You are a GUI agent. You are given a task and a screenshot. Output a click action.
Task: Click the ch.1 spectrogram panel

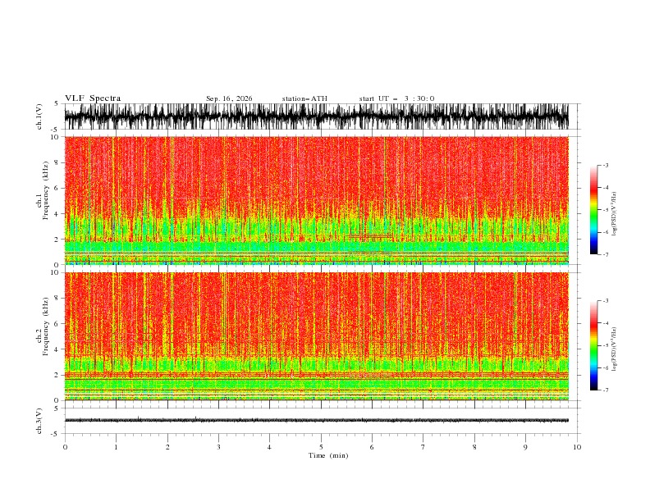pyautogui.click(x=316, y=200)
